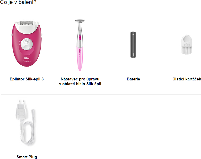Click the white epilation head at top
Viewport: 201px width, 159px height.
[27, 26]
